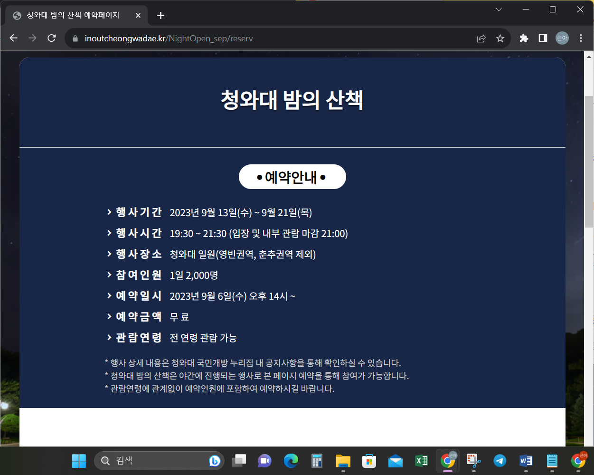Open the Microsoft Store from the taskbar
Screen dimensions: 594x475
click(369, 460)
